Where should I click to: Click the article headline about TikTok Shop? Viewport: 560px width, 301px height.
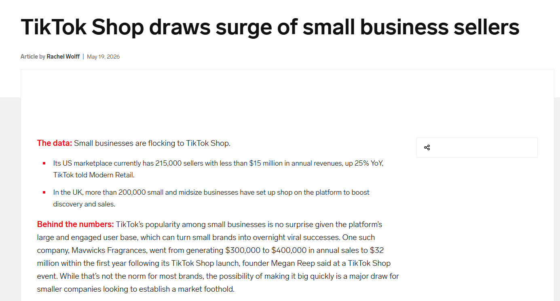pyautogui.click(x=270, y=27)
